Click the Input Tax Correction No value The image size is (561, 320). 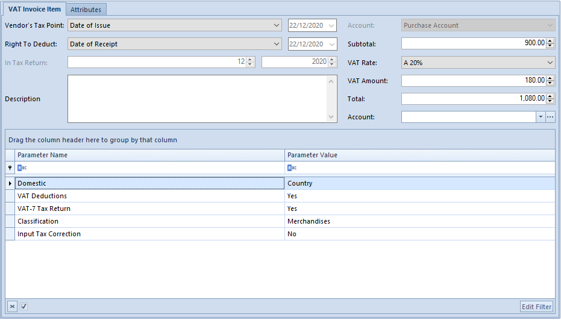(x=419, y=234)
